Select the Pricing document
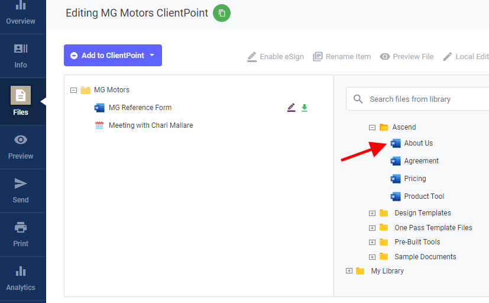489x303 pixels. coord(415,179)
